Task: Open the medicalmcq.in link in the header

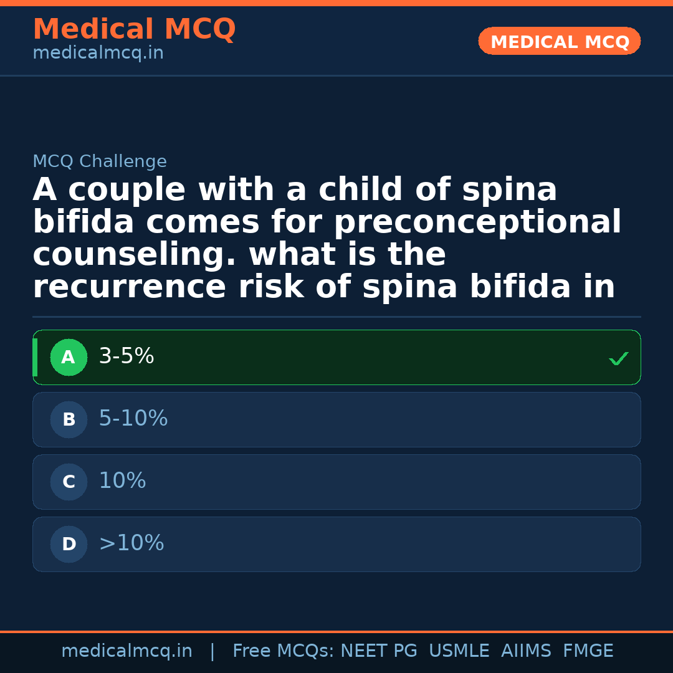Action: 98,54
